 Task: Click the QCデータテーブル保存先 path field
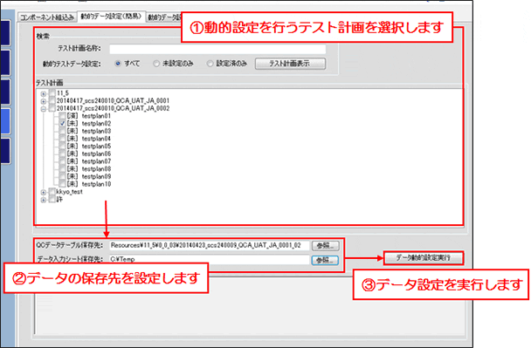coord(210,246)
